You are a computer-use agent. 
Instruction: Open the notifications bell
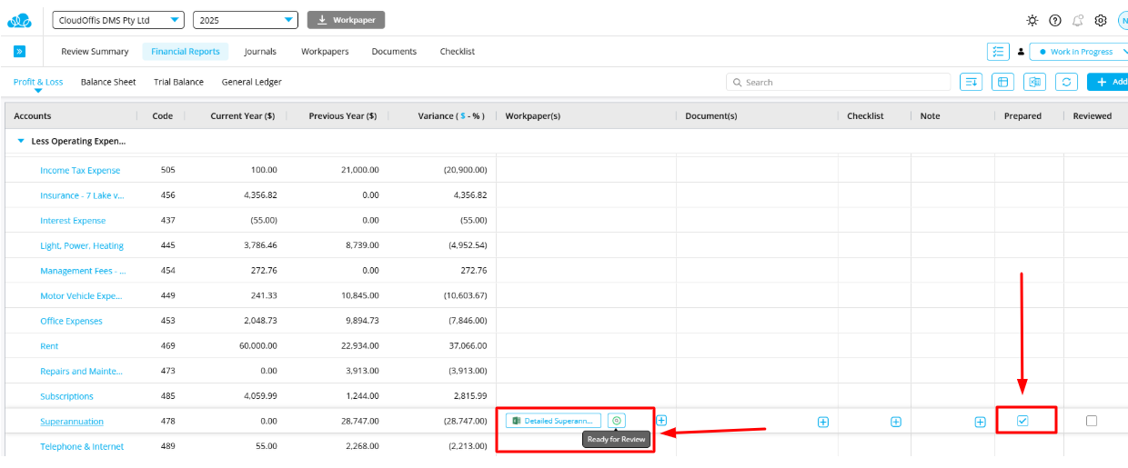pyautogui.click(x=1078, y=20)
